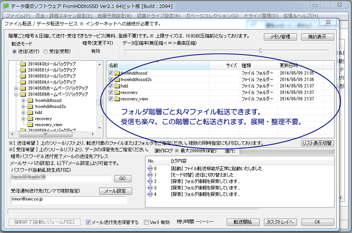Uncheck the recovery folder checkbox
Screen dimensions: 352x233
(110, 93)
